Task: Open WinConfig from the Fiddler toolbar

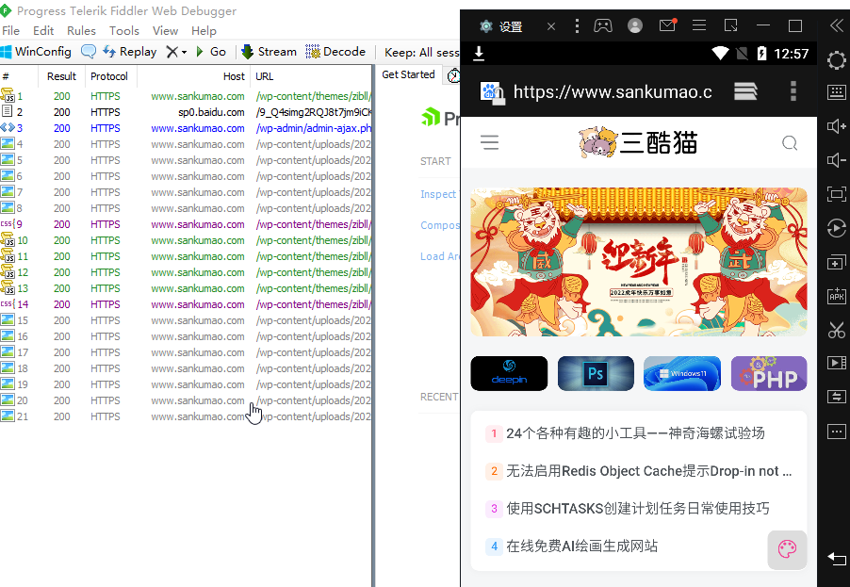Action: pyautogui.click(x=36, y=52)
